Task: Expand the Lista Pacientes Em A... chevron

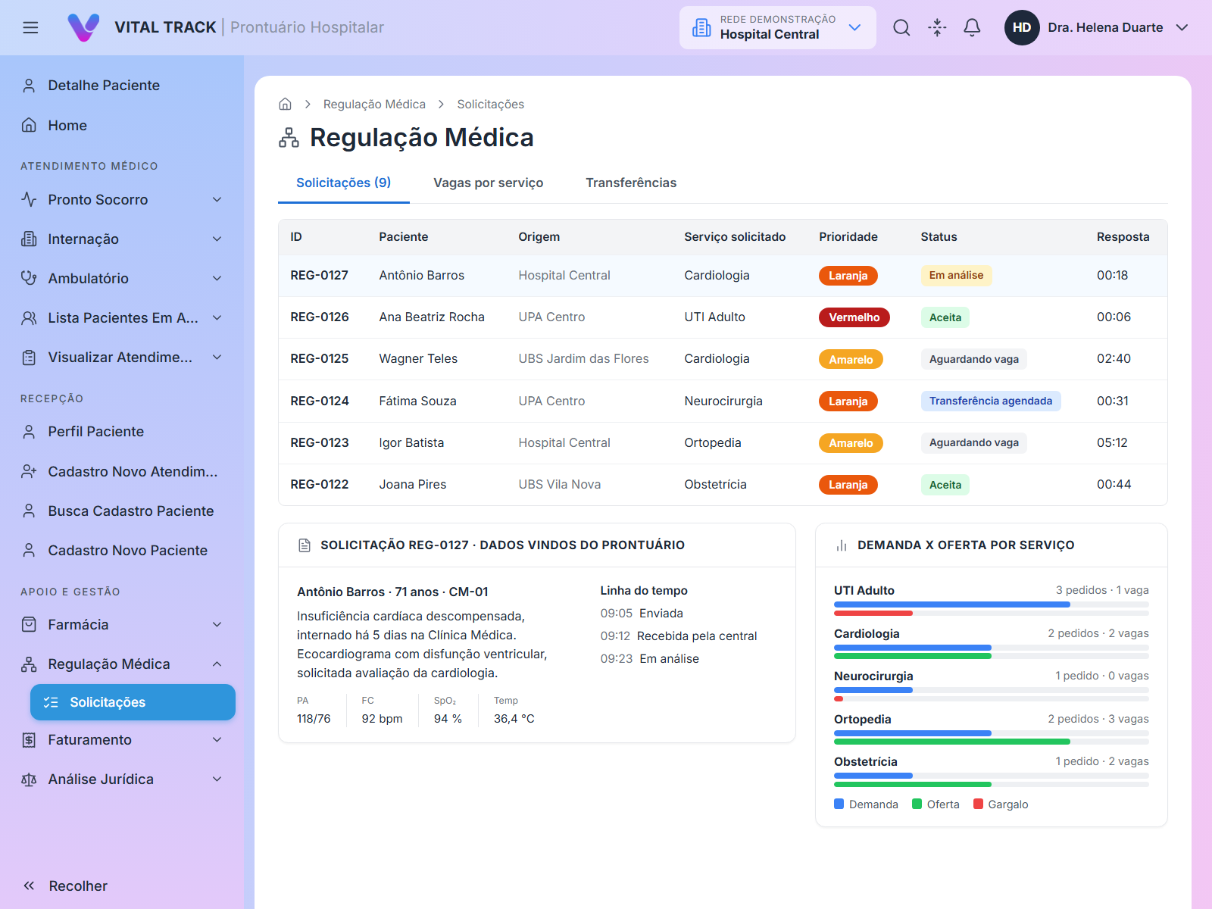Action: (x=217, y=317)
